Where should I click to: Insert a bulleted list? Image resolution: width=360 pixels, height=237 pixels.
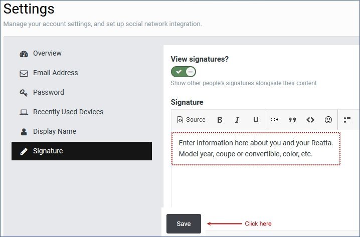tap(347, 120)
